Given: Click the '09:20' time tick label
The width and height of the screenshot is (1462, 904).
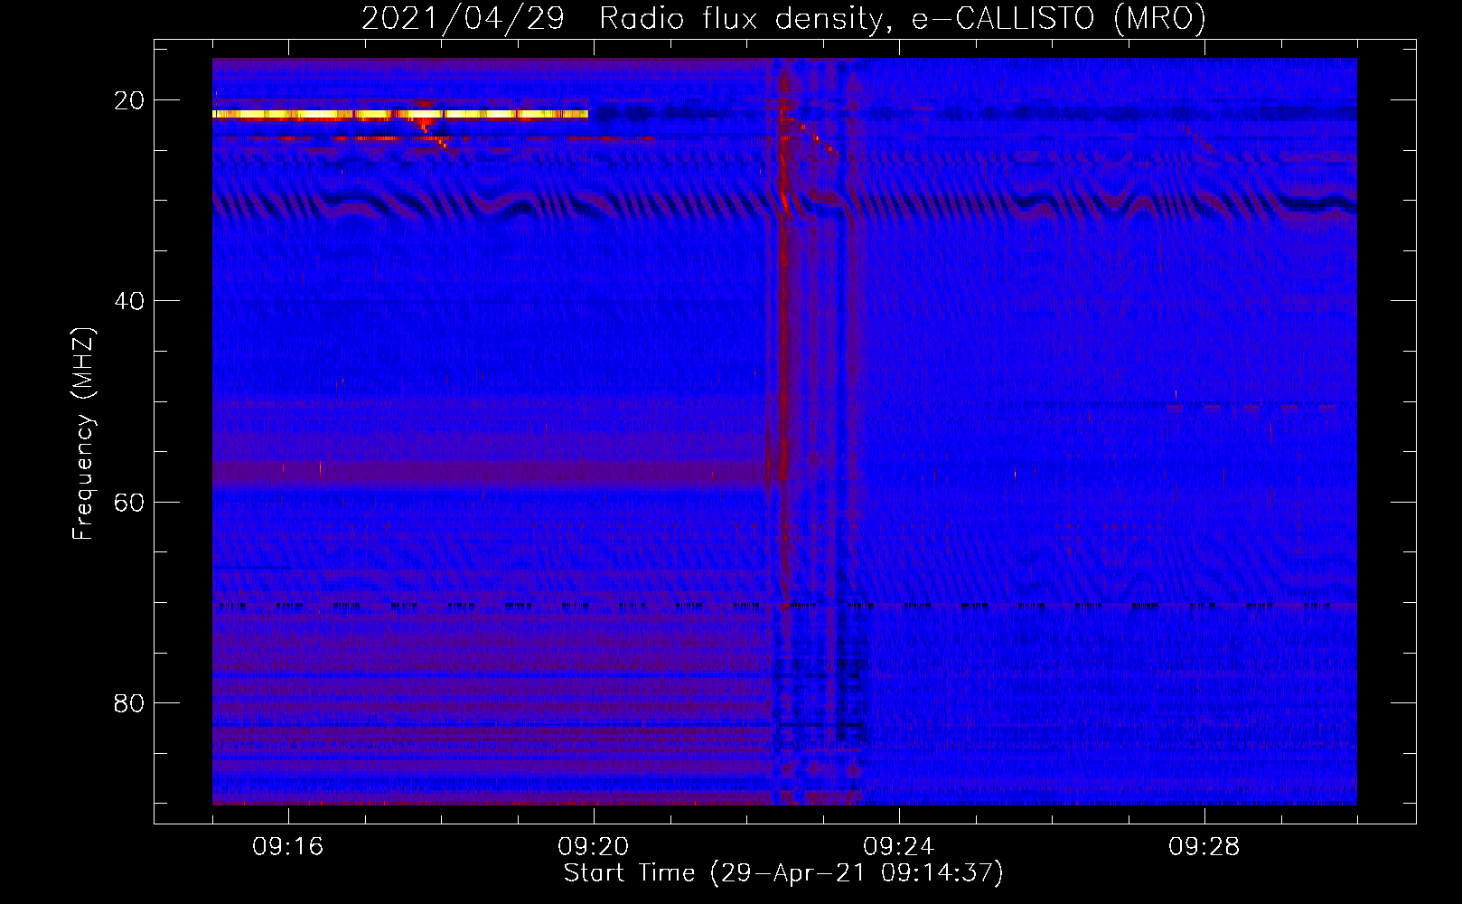Looking at the screenshot, I should click(594, 847).
